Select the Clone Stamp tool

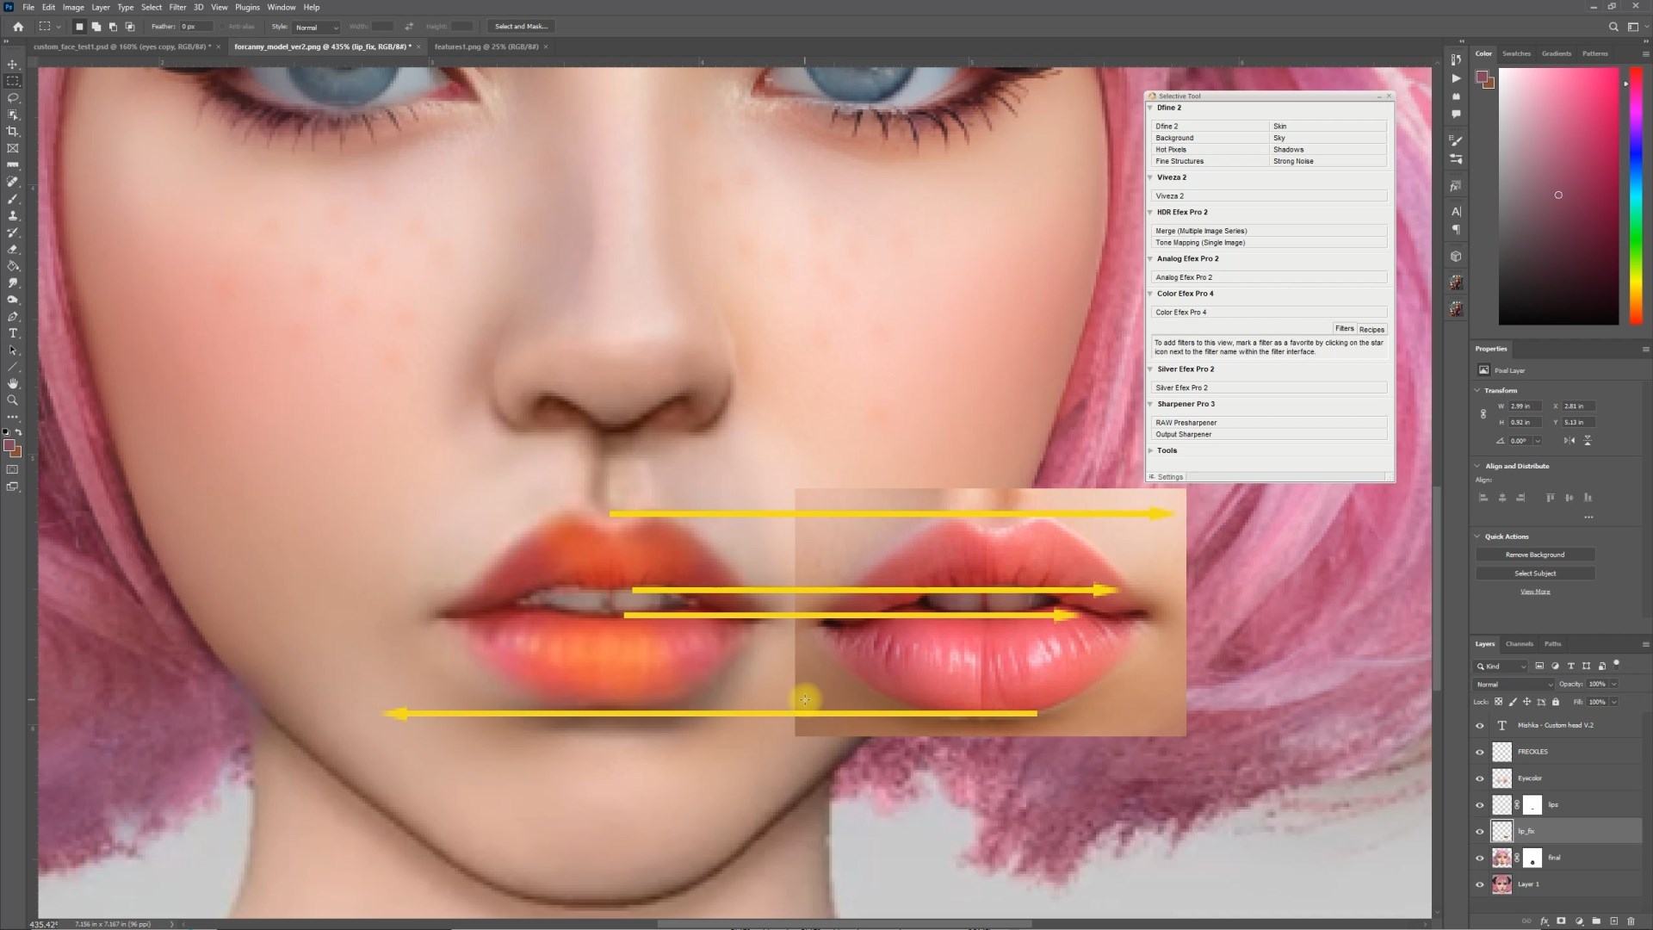[x=12, y=215]
